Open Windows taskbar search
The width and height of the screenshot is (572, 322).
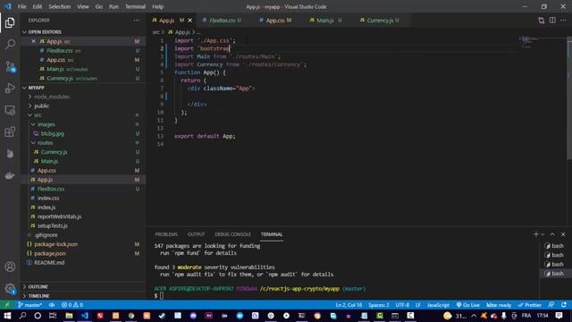pos(22,316)
